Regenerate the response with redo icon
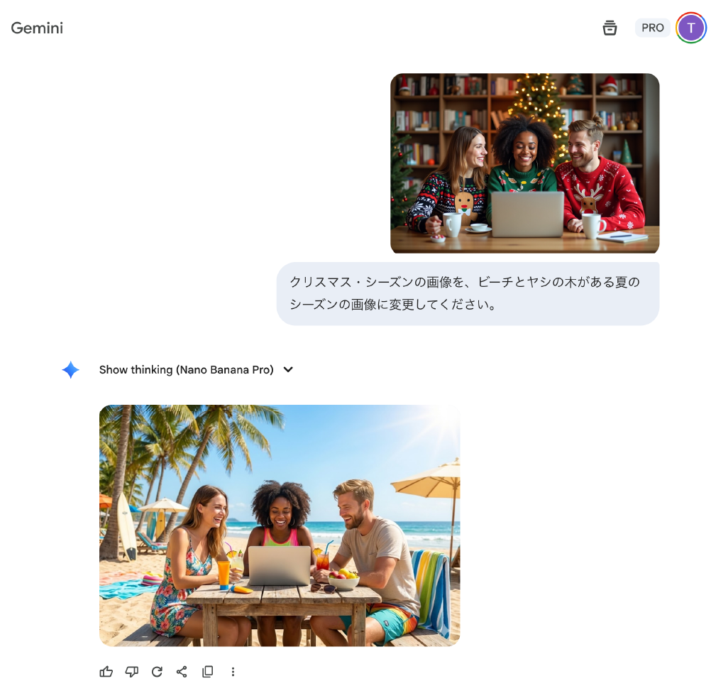This screenshot has height=686, width=711. 157,671
